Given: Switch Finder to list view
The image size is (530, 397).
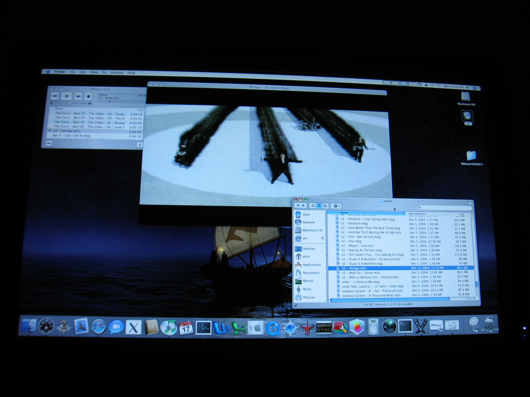Looking at the screenshot, I should [319, 205].
